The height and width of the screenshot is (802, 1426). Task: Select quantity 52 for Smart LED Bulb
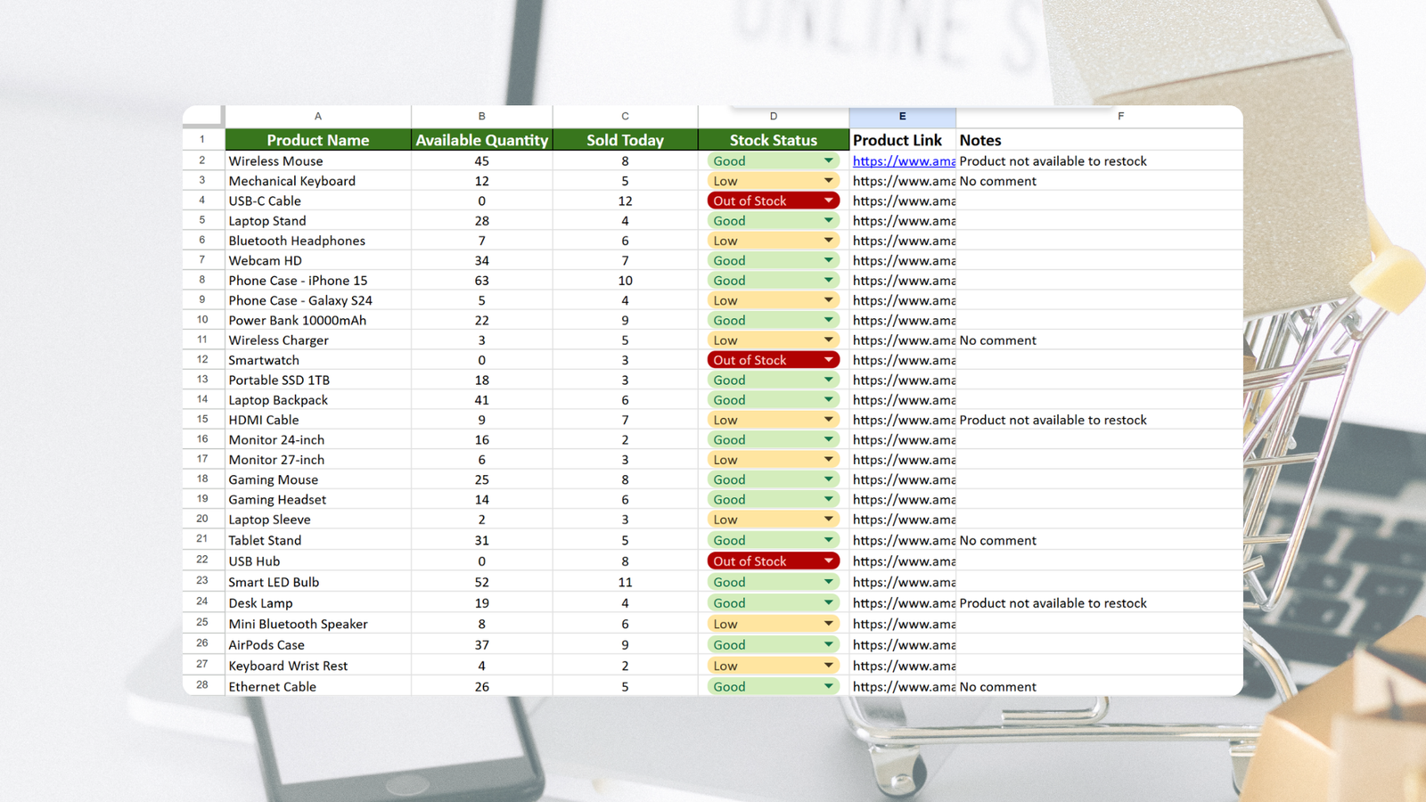482,582
